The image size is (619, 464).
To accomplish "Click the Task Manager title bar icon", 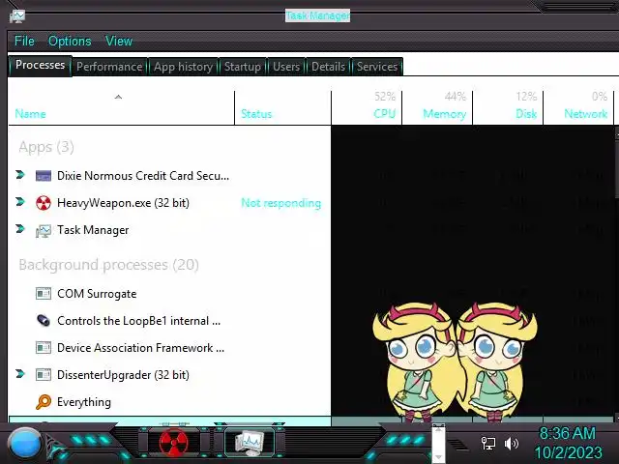I will coord(17,15).
